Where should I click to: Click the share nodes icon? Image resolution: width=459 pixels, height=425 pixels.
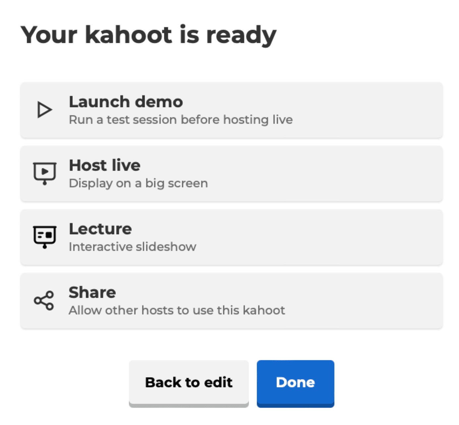[x=44, y=301]
